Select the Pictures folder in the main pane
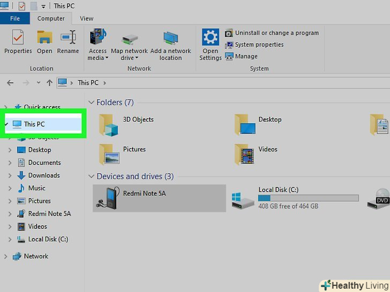390x292 pixels. (x=122, y=154)
